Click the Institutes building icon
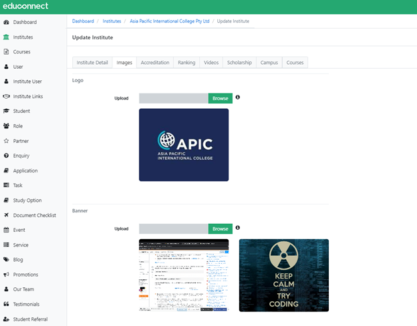The height and width of the screenshot is (326, 417). point(6,37)
